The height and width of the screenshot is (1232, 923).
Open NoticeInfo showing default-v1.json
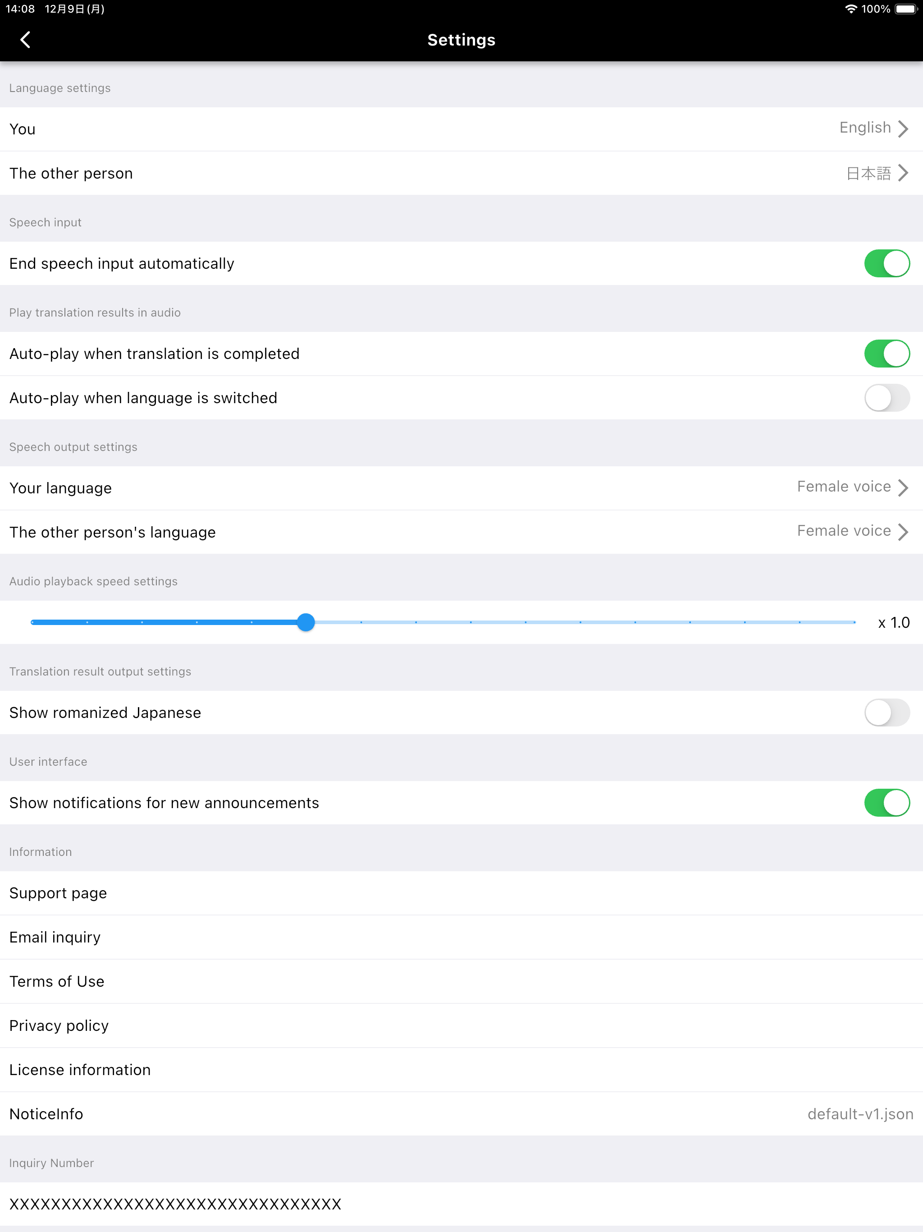coord(461,1114)
